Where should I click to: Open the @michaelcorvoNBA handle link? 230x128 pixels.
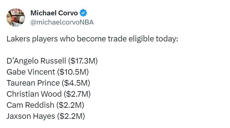click(x=62, y=22)
